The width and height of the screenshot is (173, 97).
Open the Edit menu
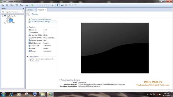[x=7, y=5]
